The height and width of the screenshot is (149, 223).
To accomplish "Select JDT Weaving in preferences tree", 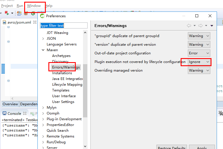I will (x=57, y=33).
